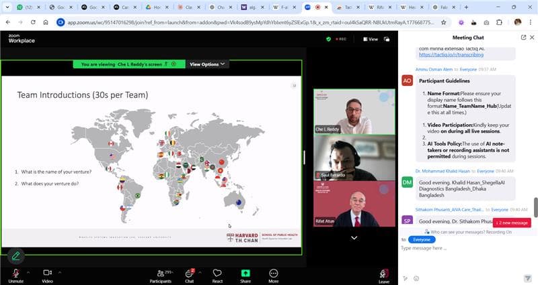Start sharing with the green Share button
Screen dimensions: 538x285
pos(245,276)
